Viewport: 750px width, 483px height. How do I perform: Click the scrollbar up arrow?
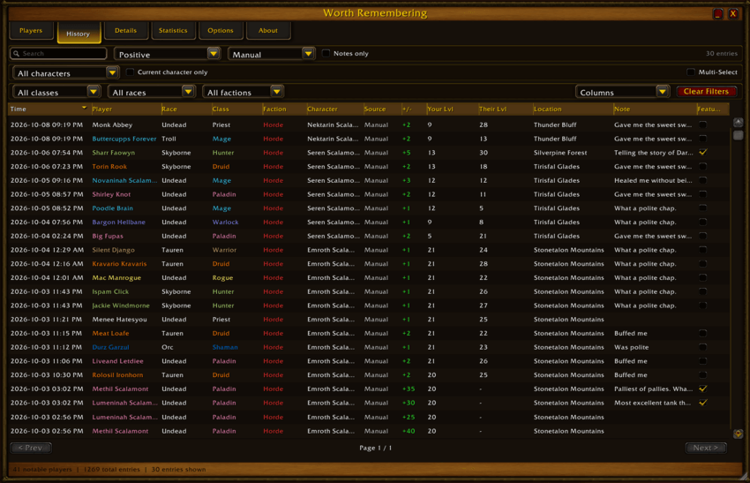point(738,122)
